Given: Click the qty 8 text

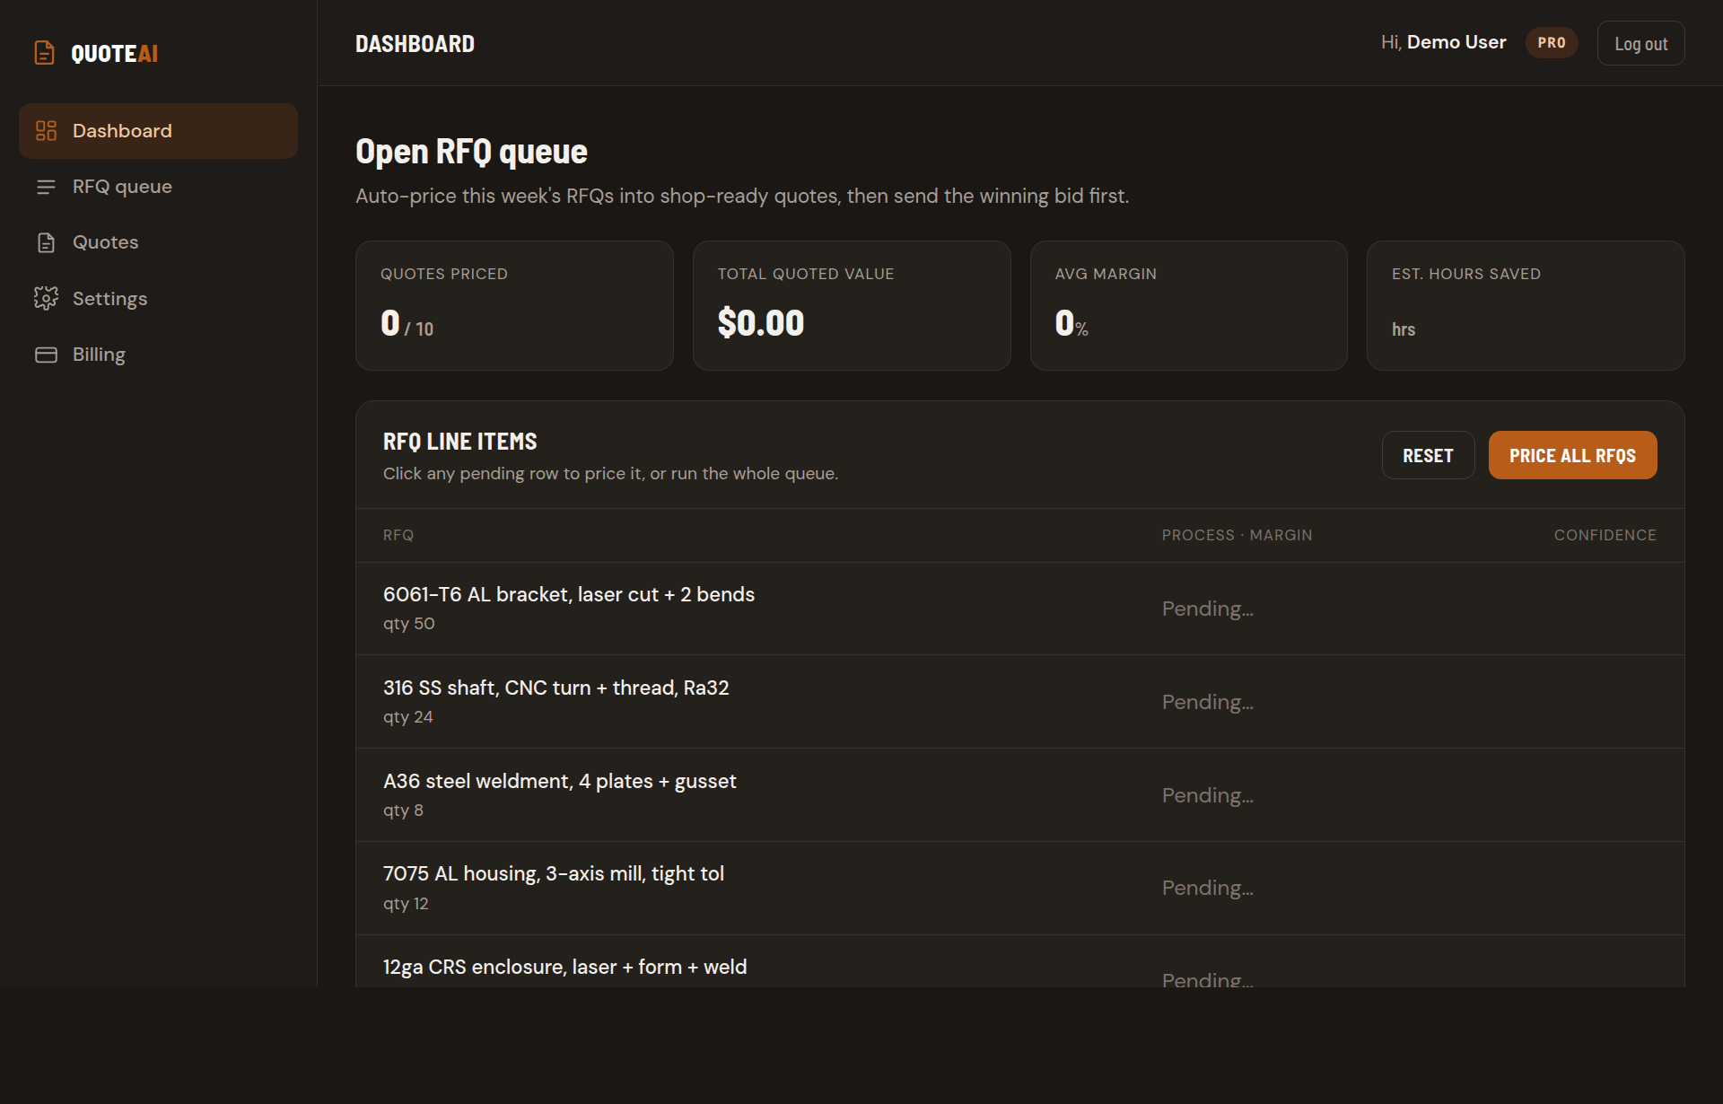Looking at the screenshot, I should click(403, 810).
